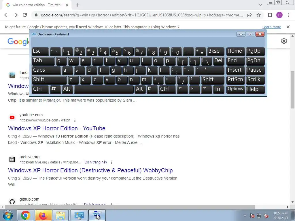This screenshot has width=295, height=221.
Task: Dismiss the Windows 7 update notice
Action: click(288, 27)
